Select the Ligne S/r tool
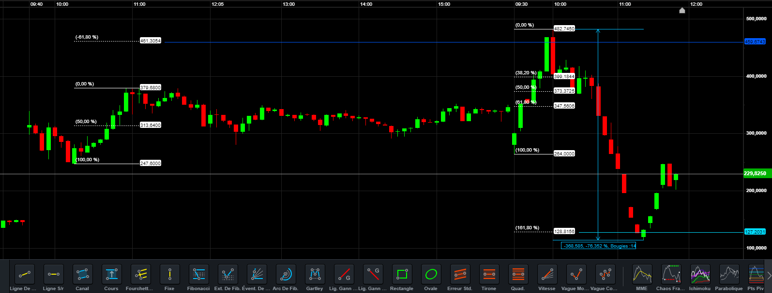 pos(54,274)
